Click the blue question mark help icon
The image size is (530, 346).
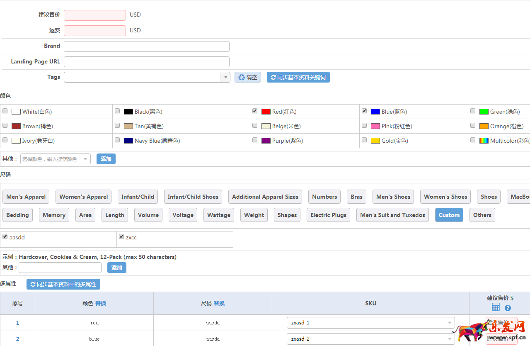[x=508, y=308]
